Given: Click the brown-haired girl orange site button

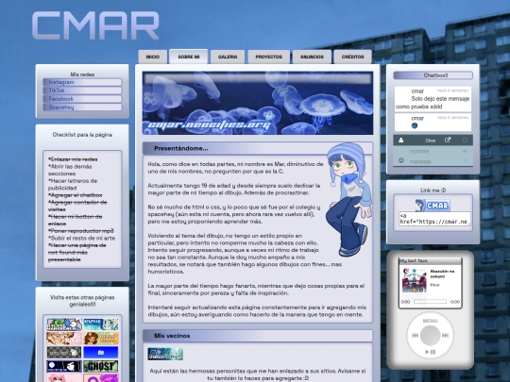Looking at the screenshot, I should 100,339.
